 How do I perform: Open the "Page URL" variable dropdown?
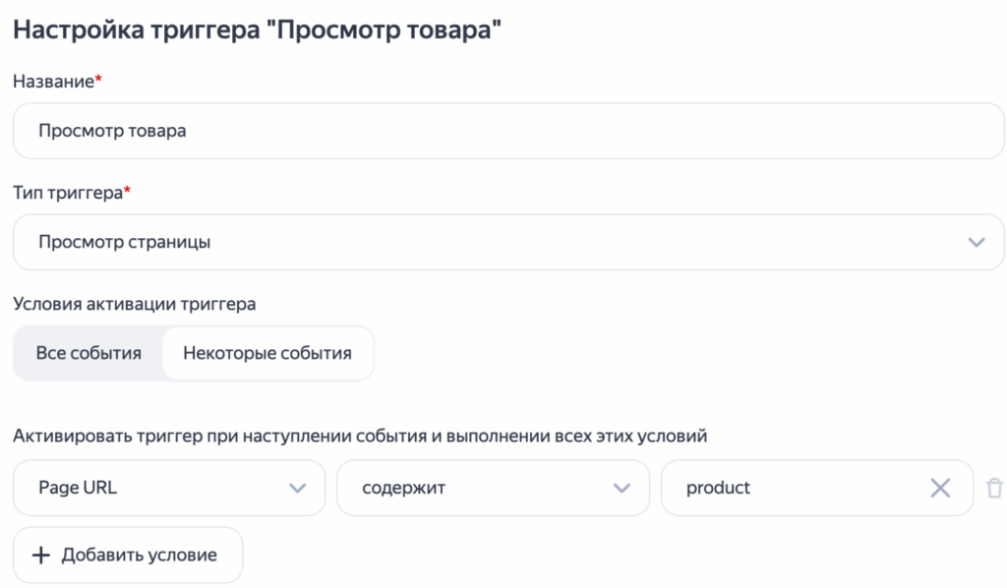click(167, 487)
